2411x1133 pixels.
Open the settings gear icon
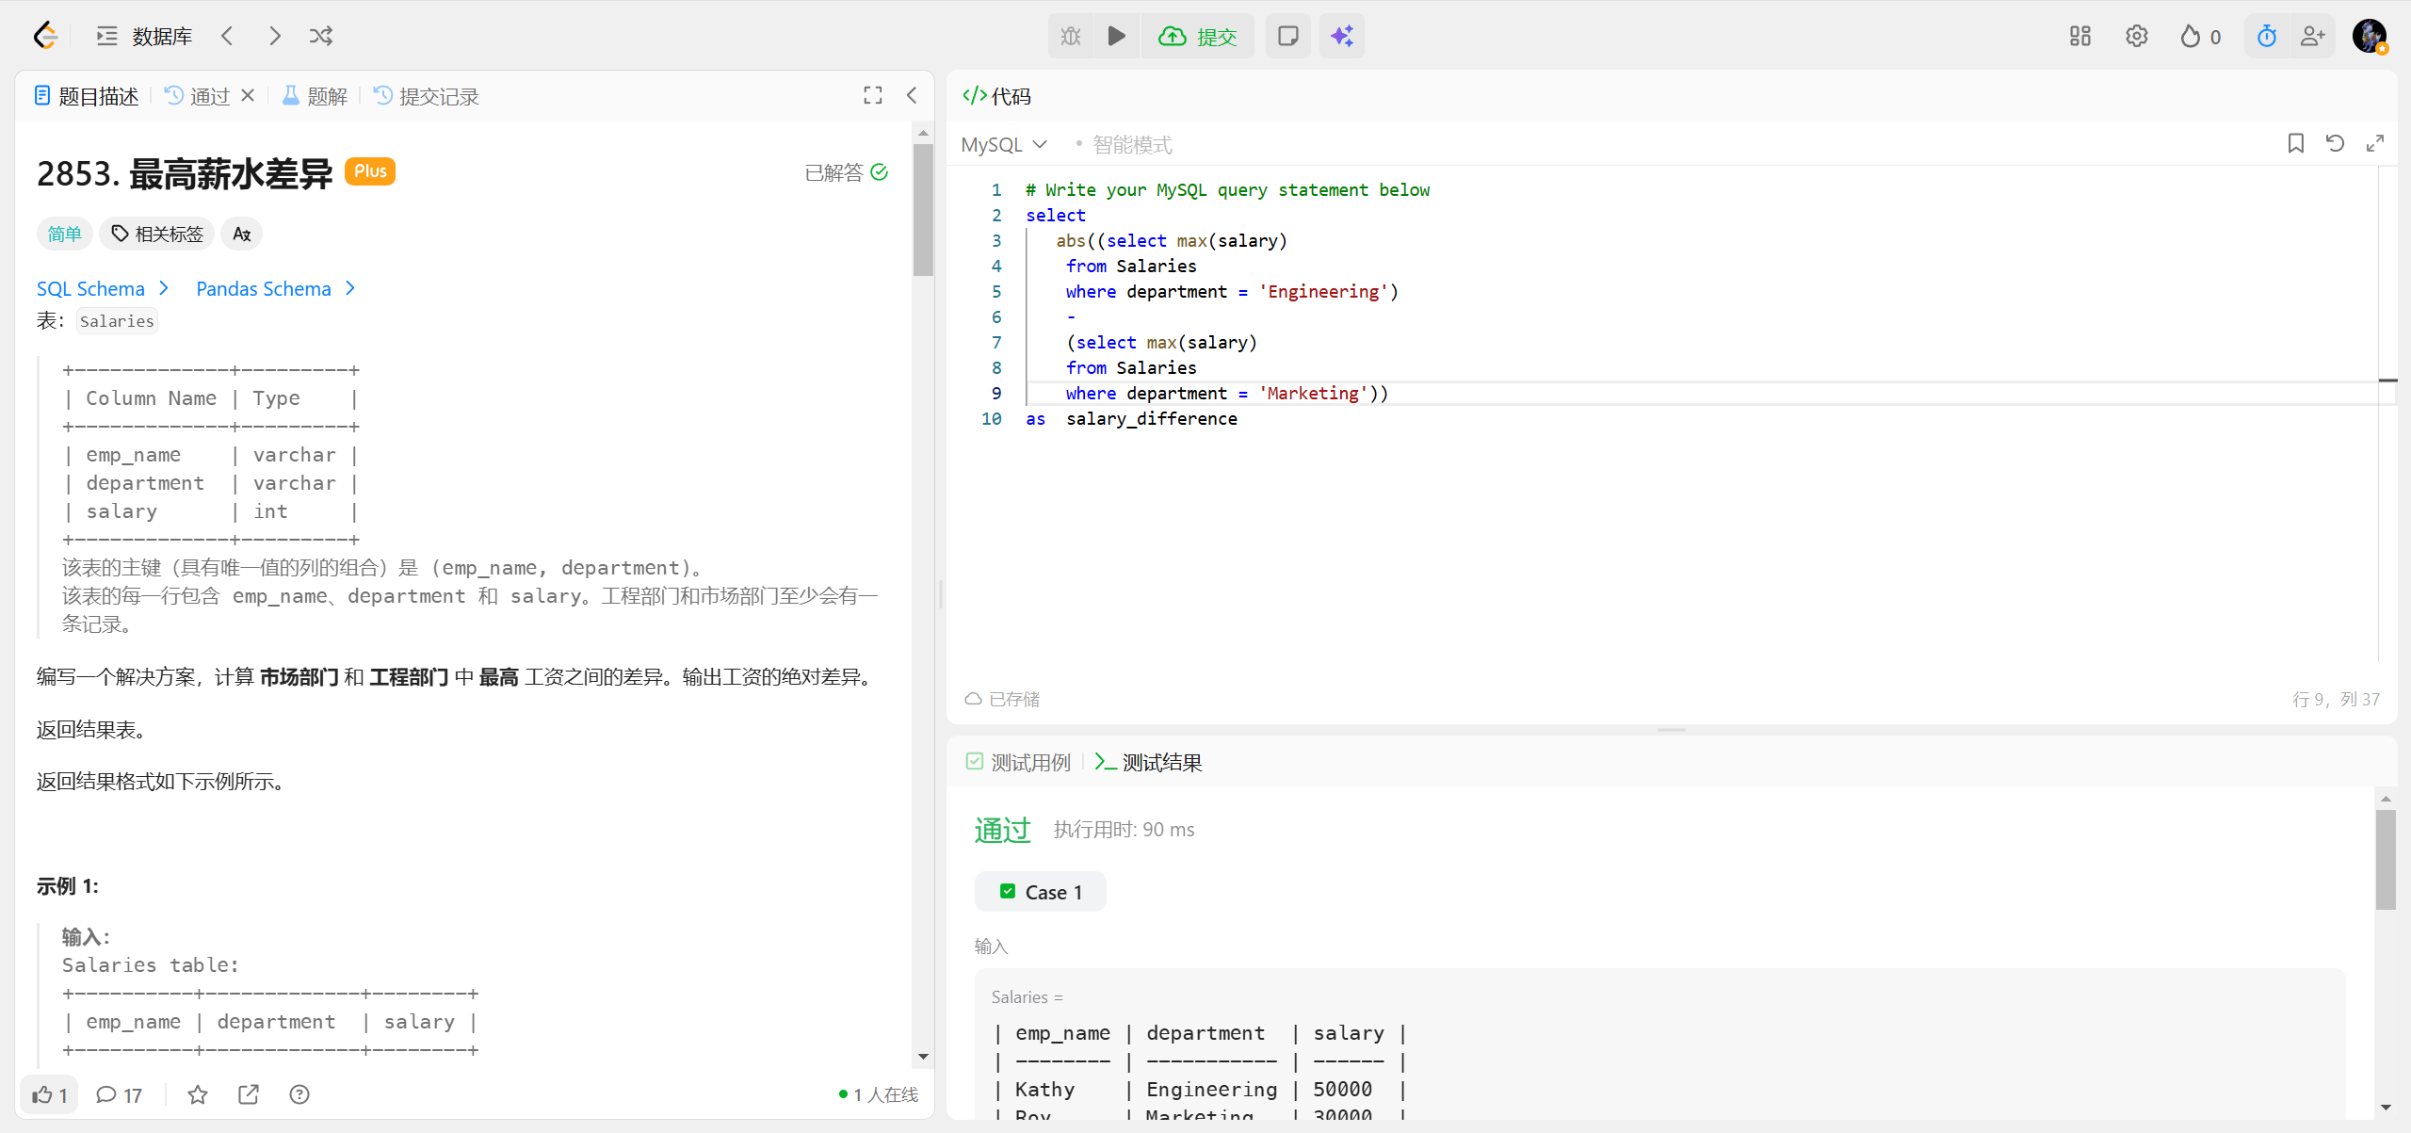tap(2136, 36)
